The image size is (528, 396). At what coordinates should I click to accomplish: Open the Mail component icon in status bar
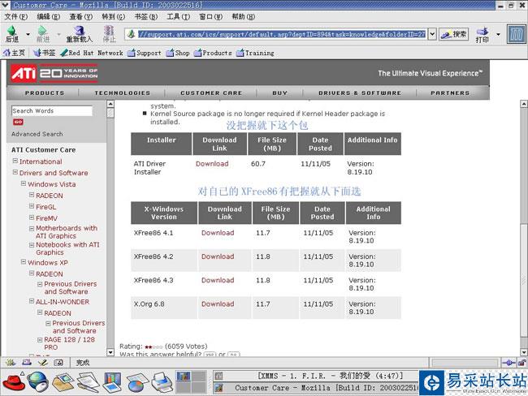[x=27, y=363]
